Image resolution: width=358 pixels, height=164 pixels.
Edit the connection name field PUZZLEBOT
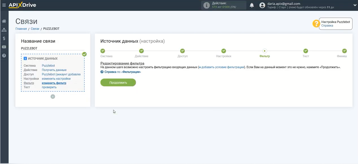(53, 48)
